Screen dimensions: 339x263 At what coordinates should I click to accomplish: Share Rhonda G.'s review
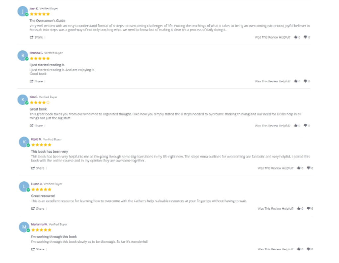(x=37, y=81)
